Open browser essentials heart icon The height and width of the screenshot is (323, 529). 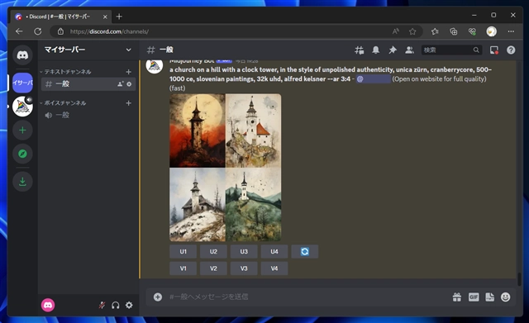[x=472, y=31]
